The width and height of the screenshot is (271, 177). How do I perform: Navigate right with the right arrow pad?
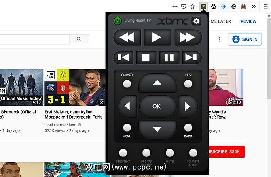click(x=188, y=106)
